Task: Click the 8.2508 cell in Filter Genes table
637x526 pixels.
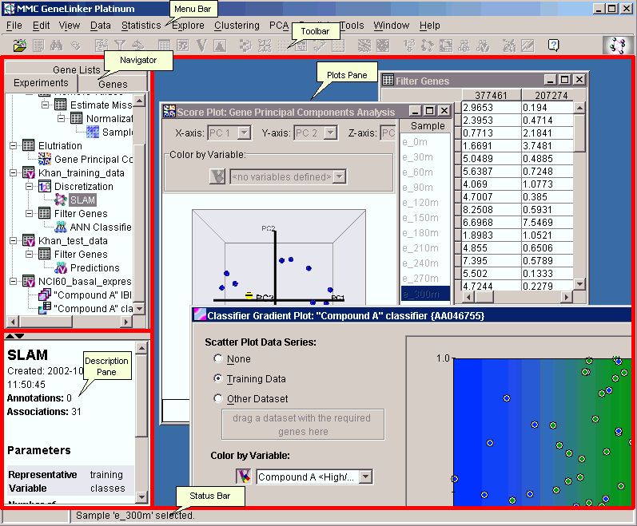Action: click(x=492, y=210)
